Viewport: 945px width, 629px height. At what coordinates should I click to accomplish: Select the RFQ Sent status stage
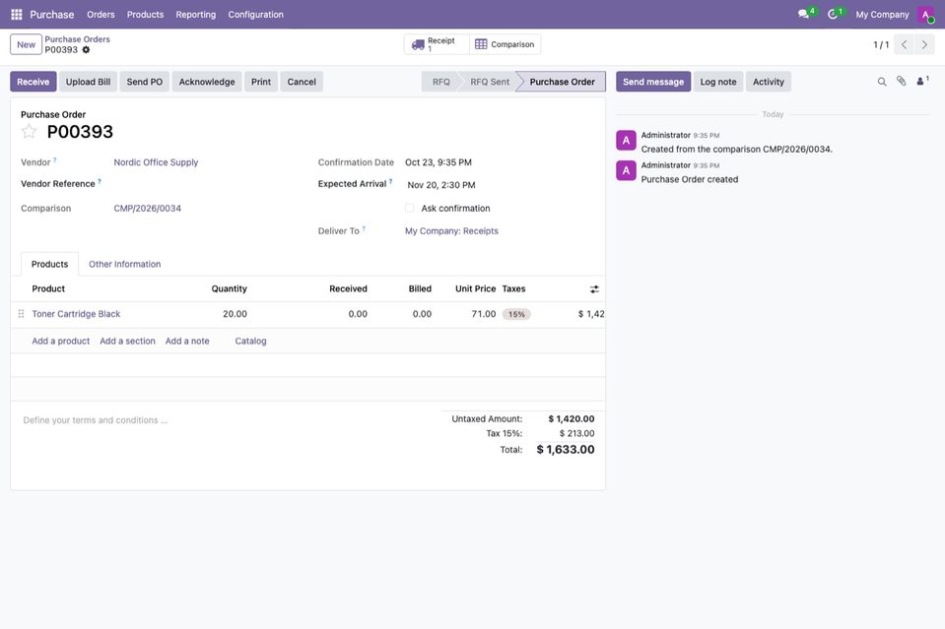coord(490,82)
